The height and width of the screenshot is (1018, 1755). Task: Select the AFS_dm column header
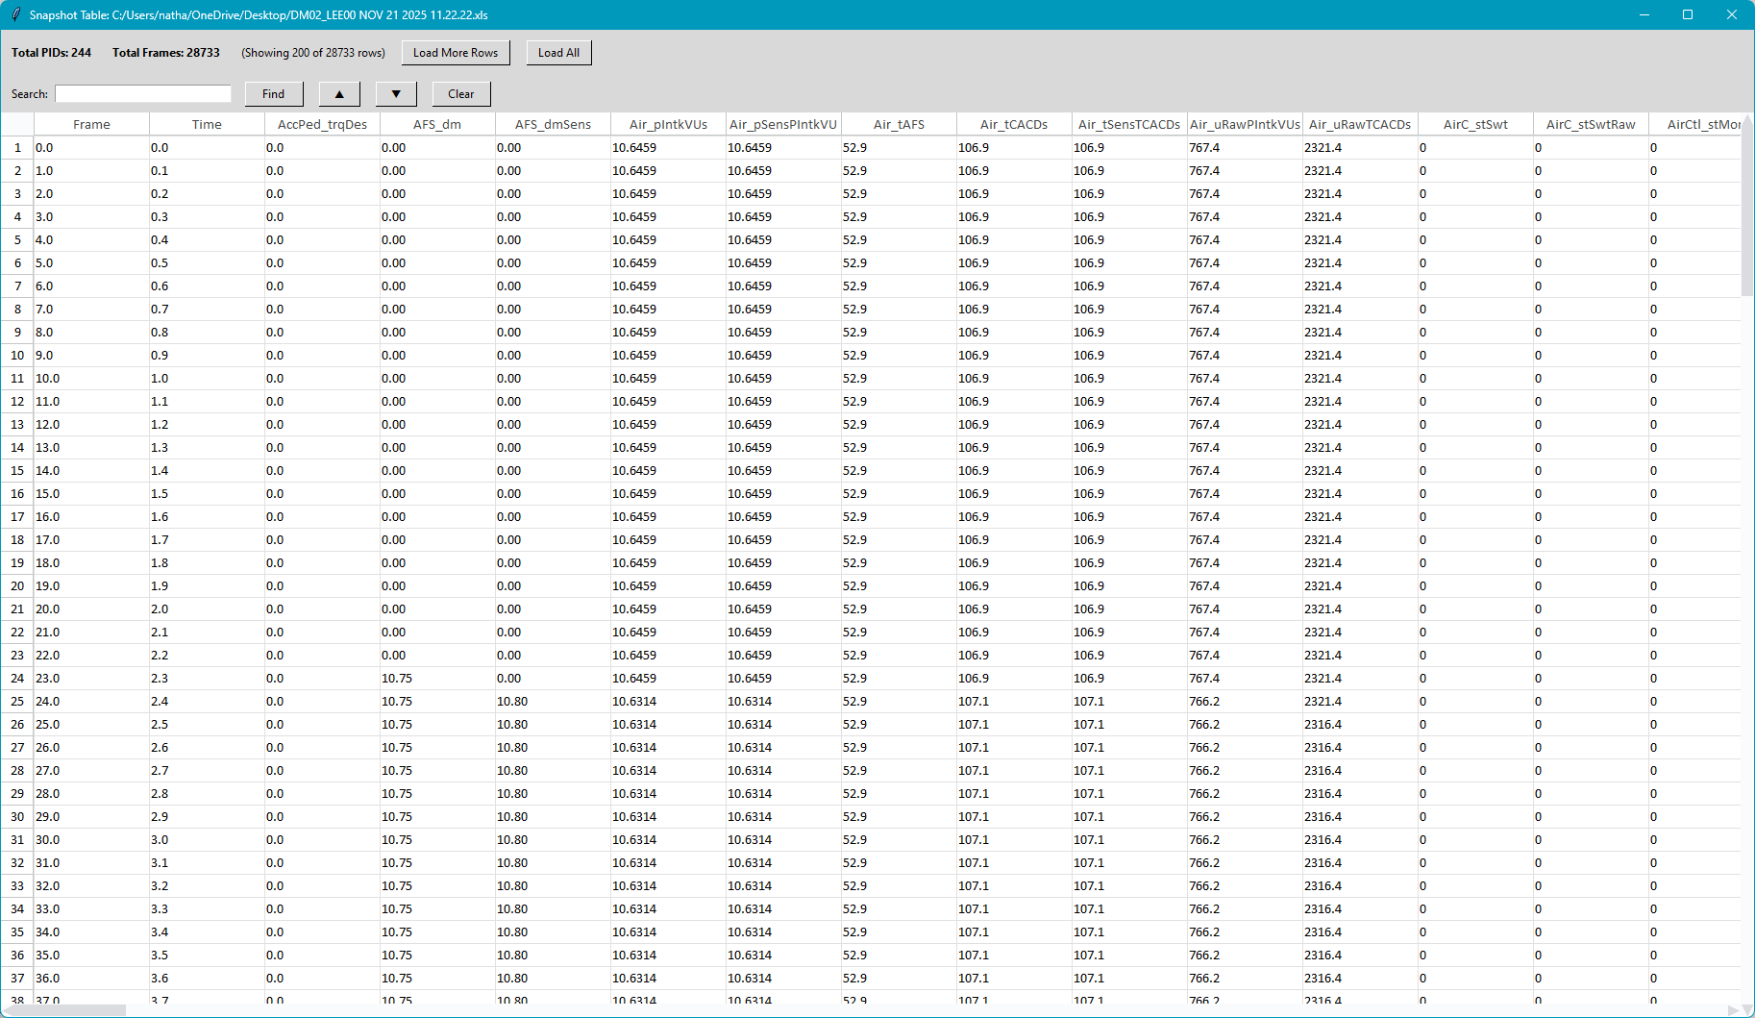click(x=437, y=124)
